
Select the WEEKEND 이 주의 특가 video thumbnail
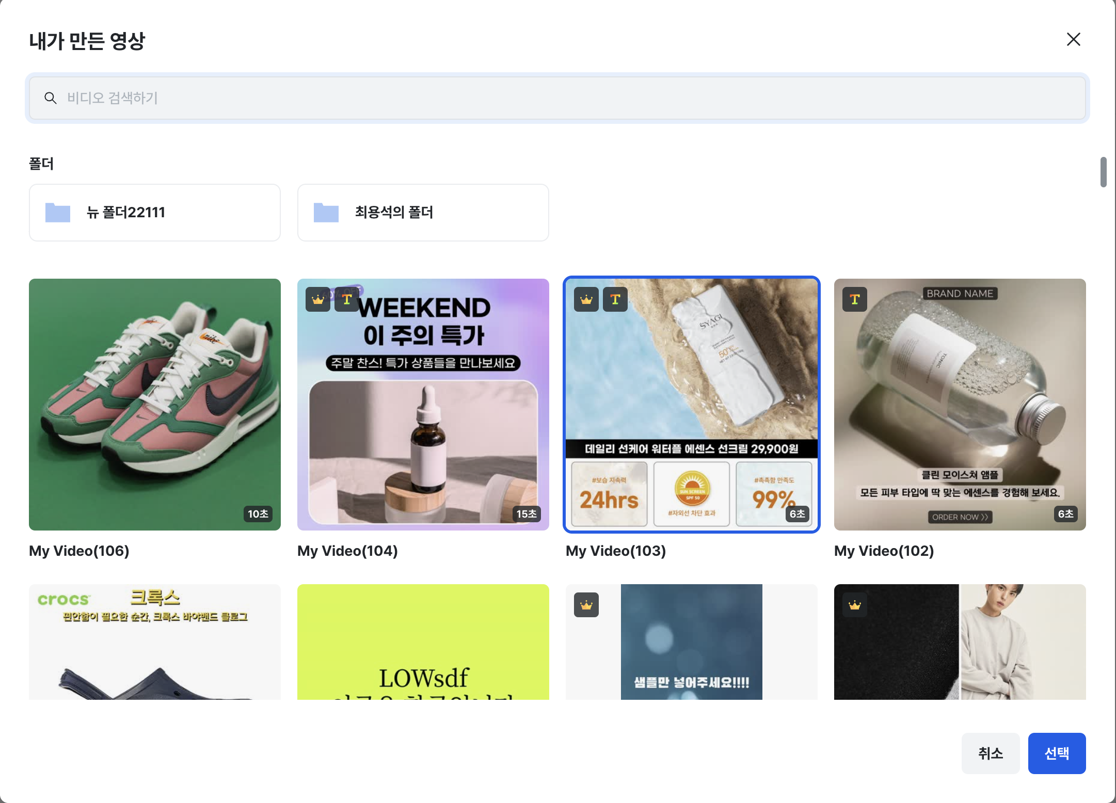[423, 405]
